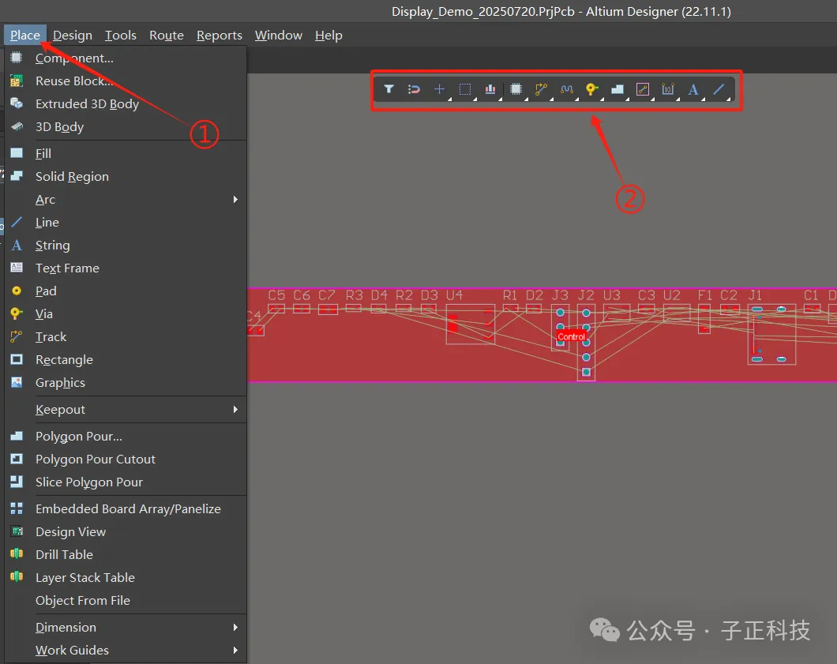
Task: Click the place via icon in Active Bar
Action: point(591,89)
